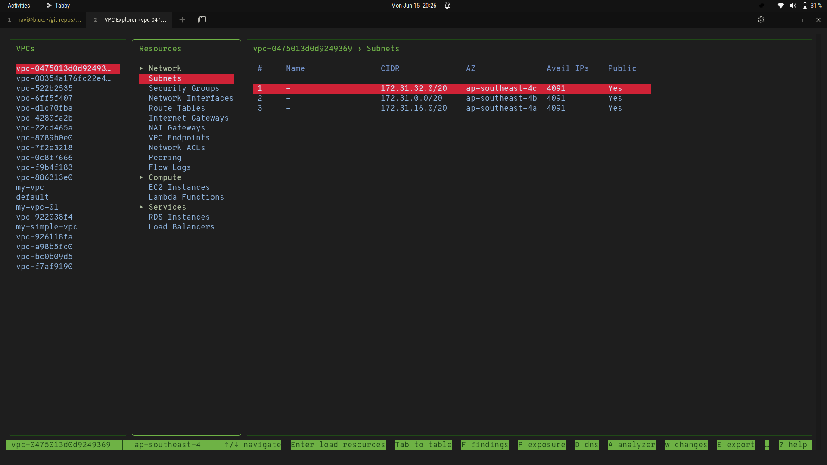Screen dimensions: 827x465
Task: Select vpc-926118fa in VPCs list
Action: (x=44, y=237)
